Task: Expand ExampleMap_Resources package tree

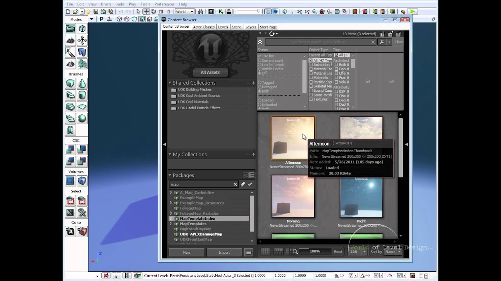Action: tap(171, 203)
